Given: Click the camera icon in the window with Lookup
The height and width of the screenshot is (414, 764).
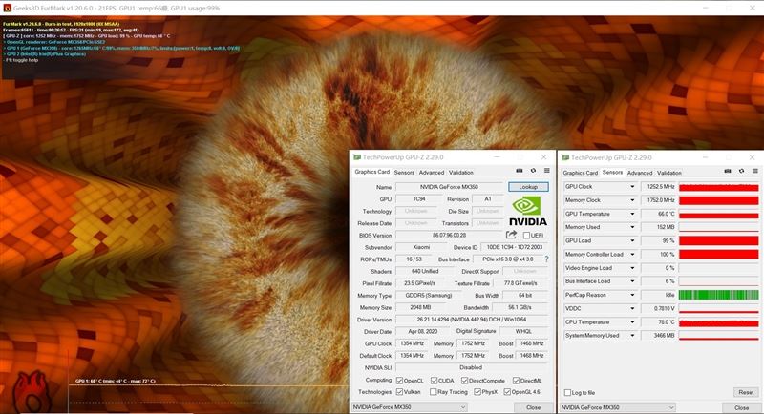Looking at the screenshot, I should point(520,172).
